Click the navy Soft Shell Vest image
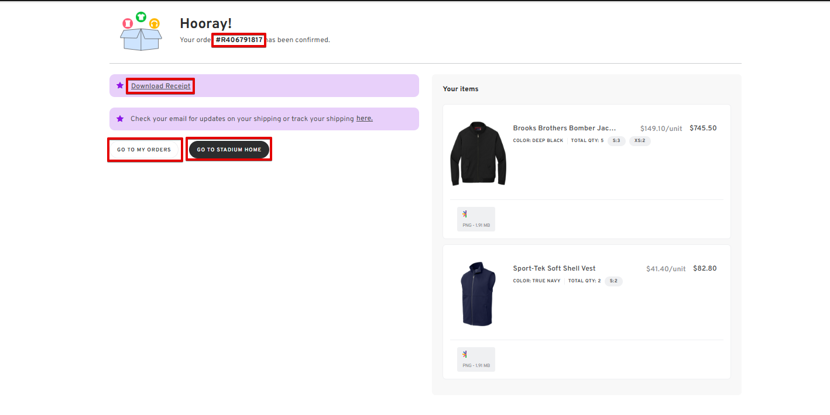 click(x=478, y=293)
